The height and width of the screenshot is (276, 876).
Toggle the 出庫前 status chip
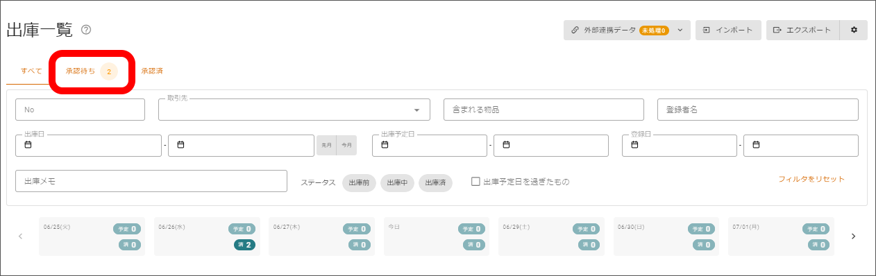pyautogui.click(x=359, y=182)
